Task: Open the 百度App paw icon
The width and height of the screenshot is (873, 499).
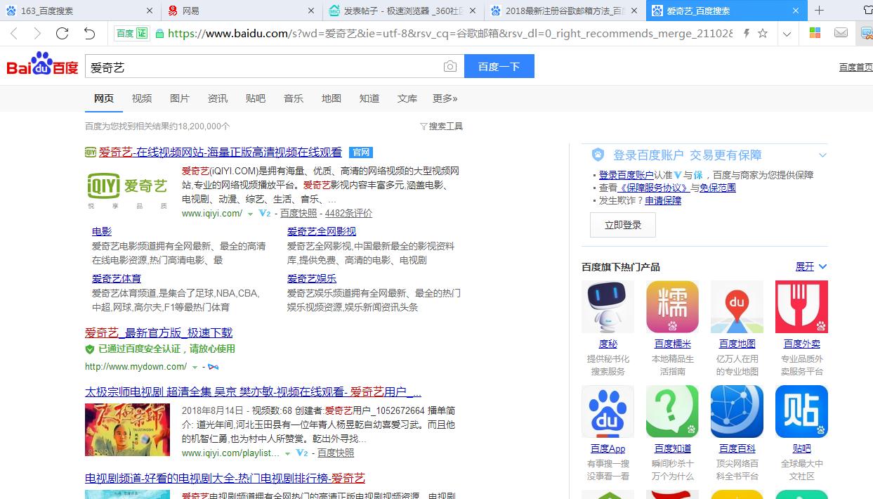Action: [x=608, y=411]
